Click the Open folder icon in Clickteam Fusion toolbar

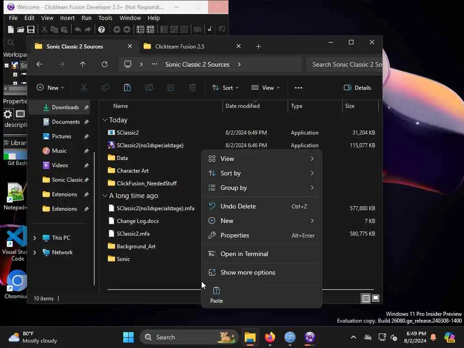coord(20,29)
